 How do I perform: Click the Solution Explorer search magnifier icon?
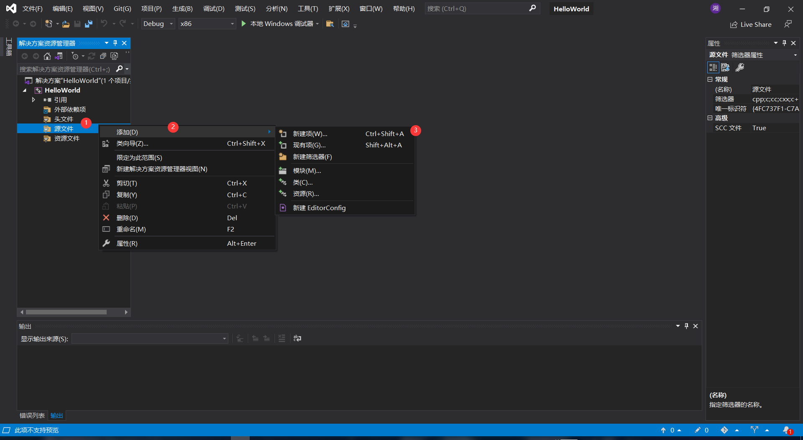point(119,69)
